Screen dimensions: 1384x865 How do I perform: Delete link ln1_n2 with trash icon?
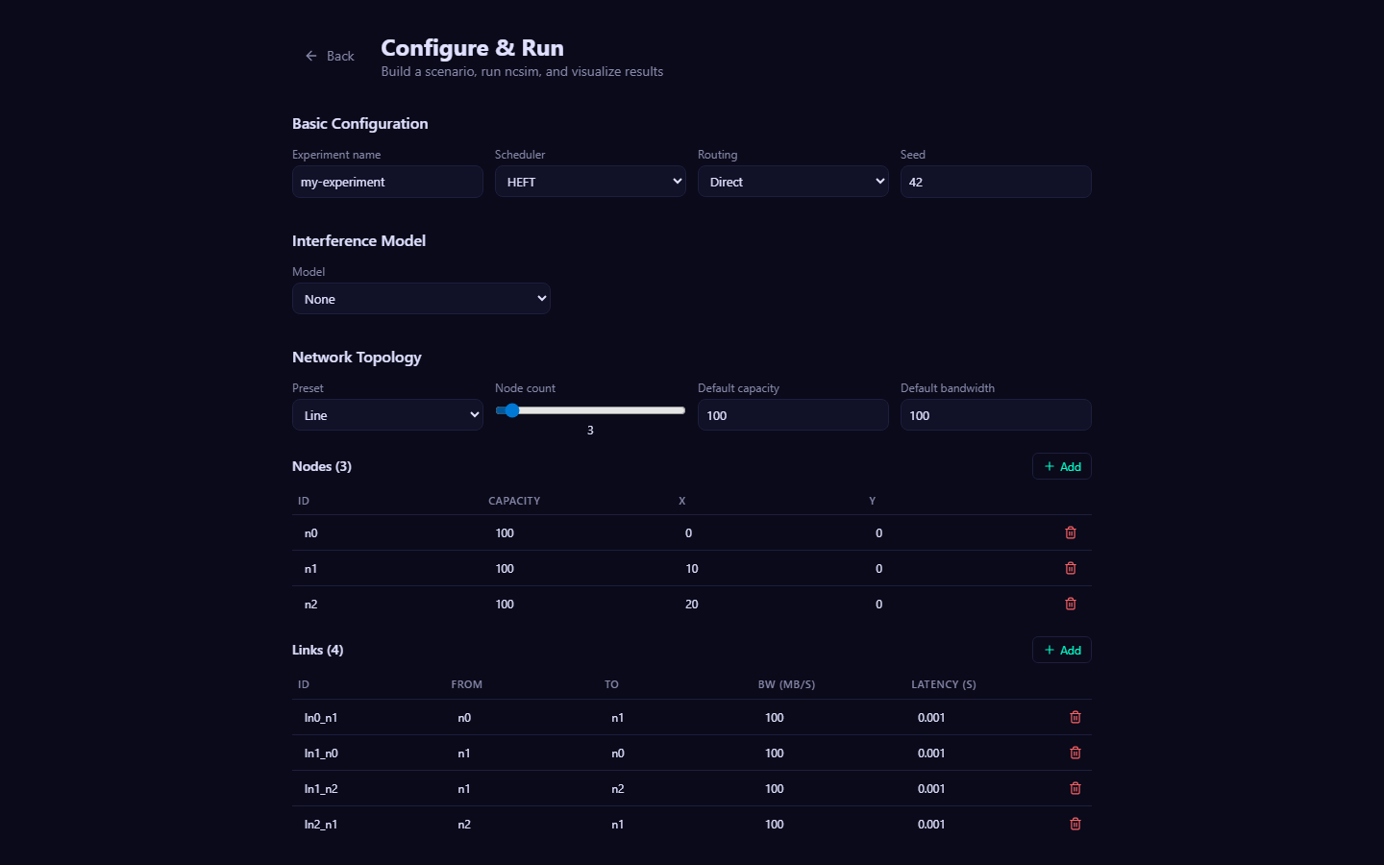coord(1075,788)
